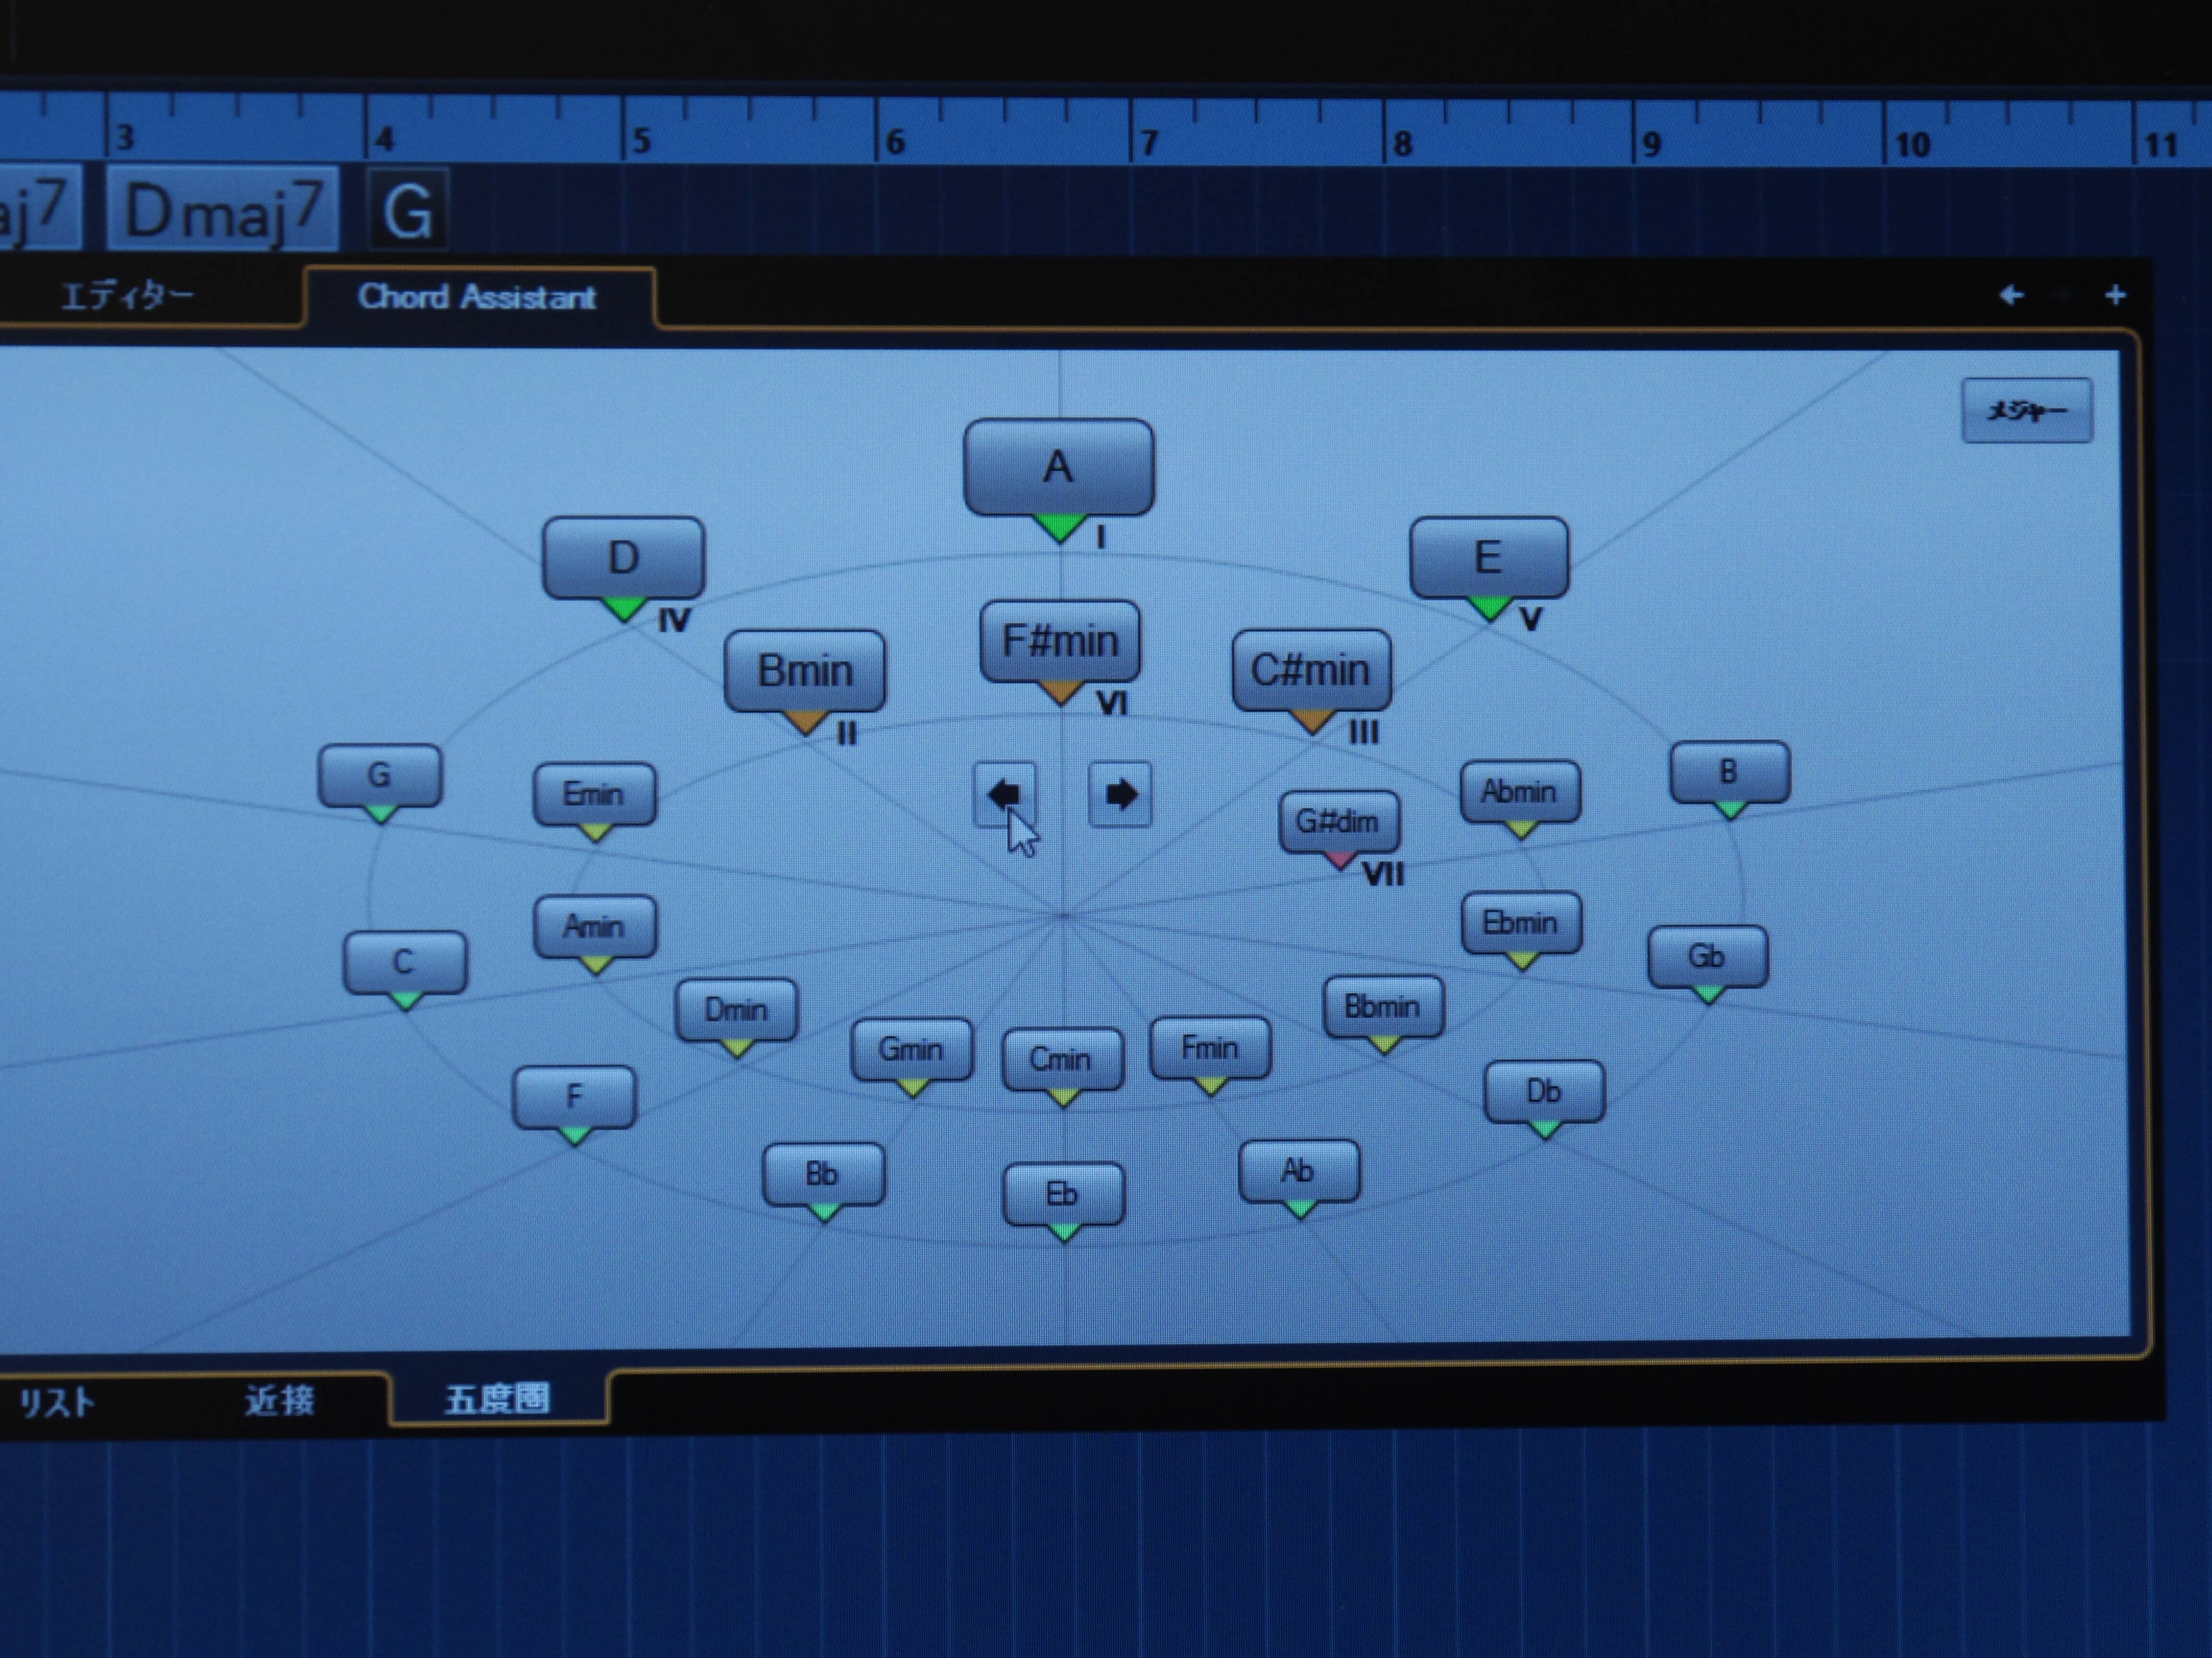2212x1658 pixels.
Task: Select the Ebmin chord bubble
Action: 1521,923
